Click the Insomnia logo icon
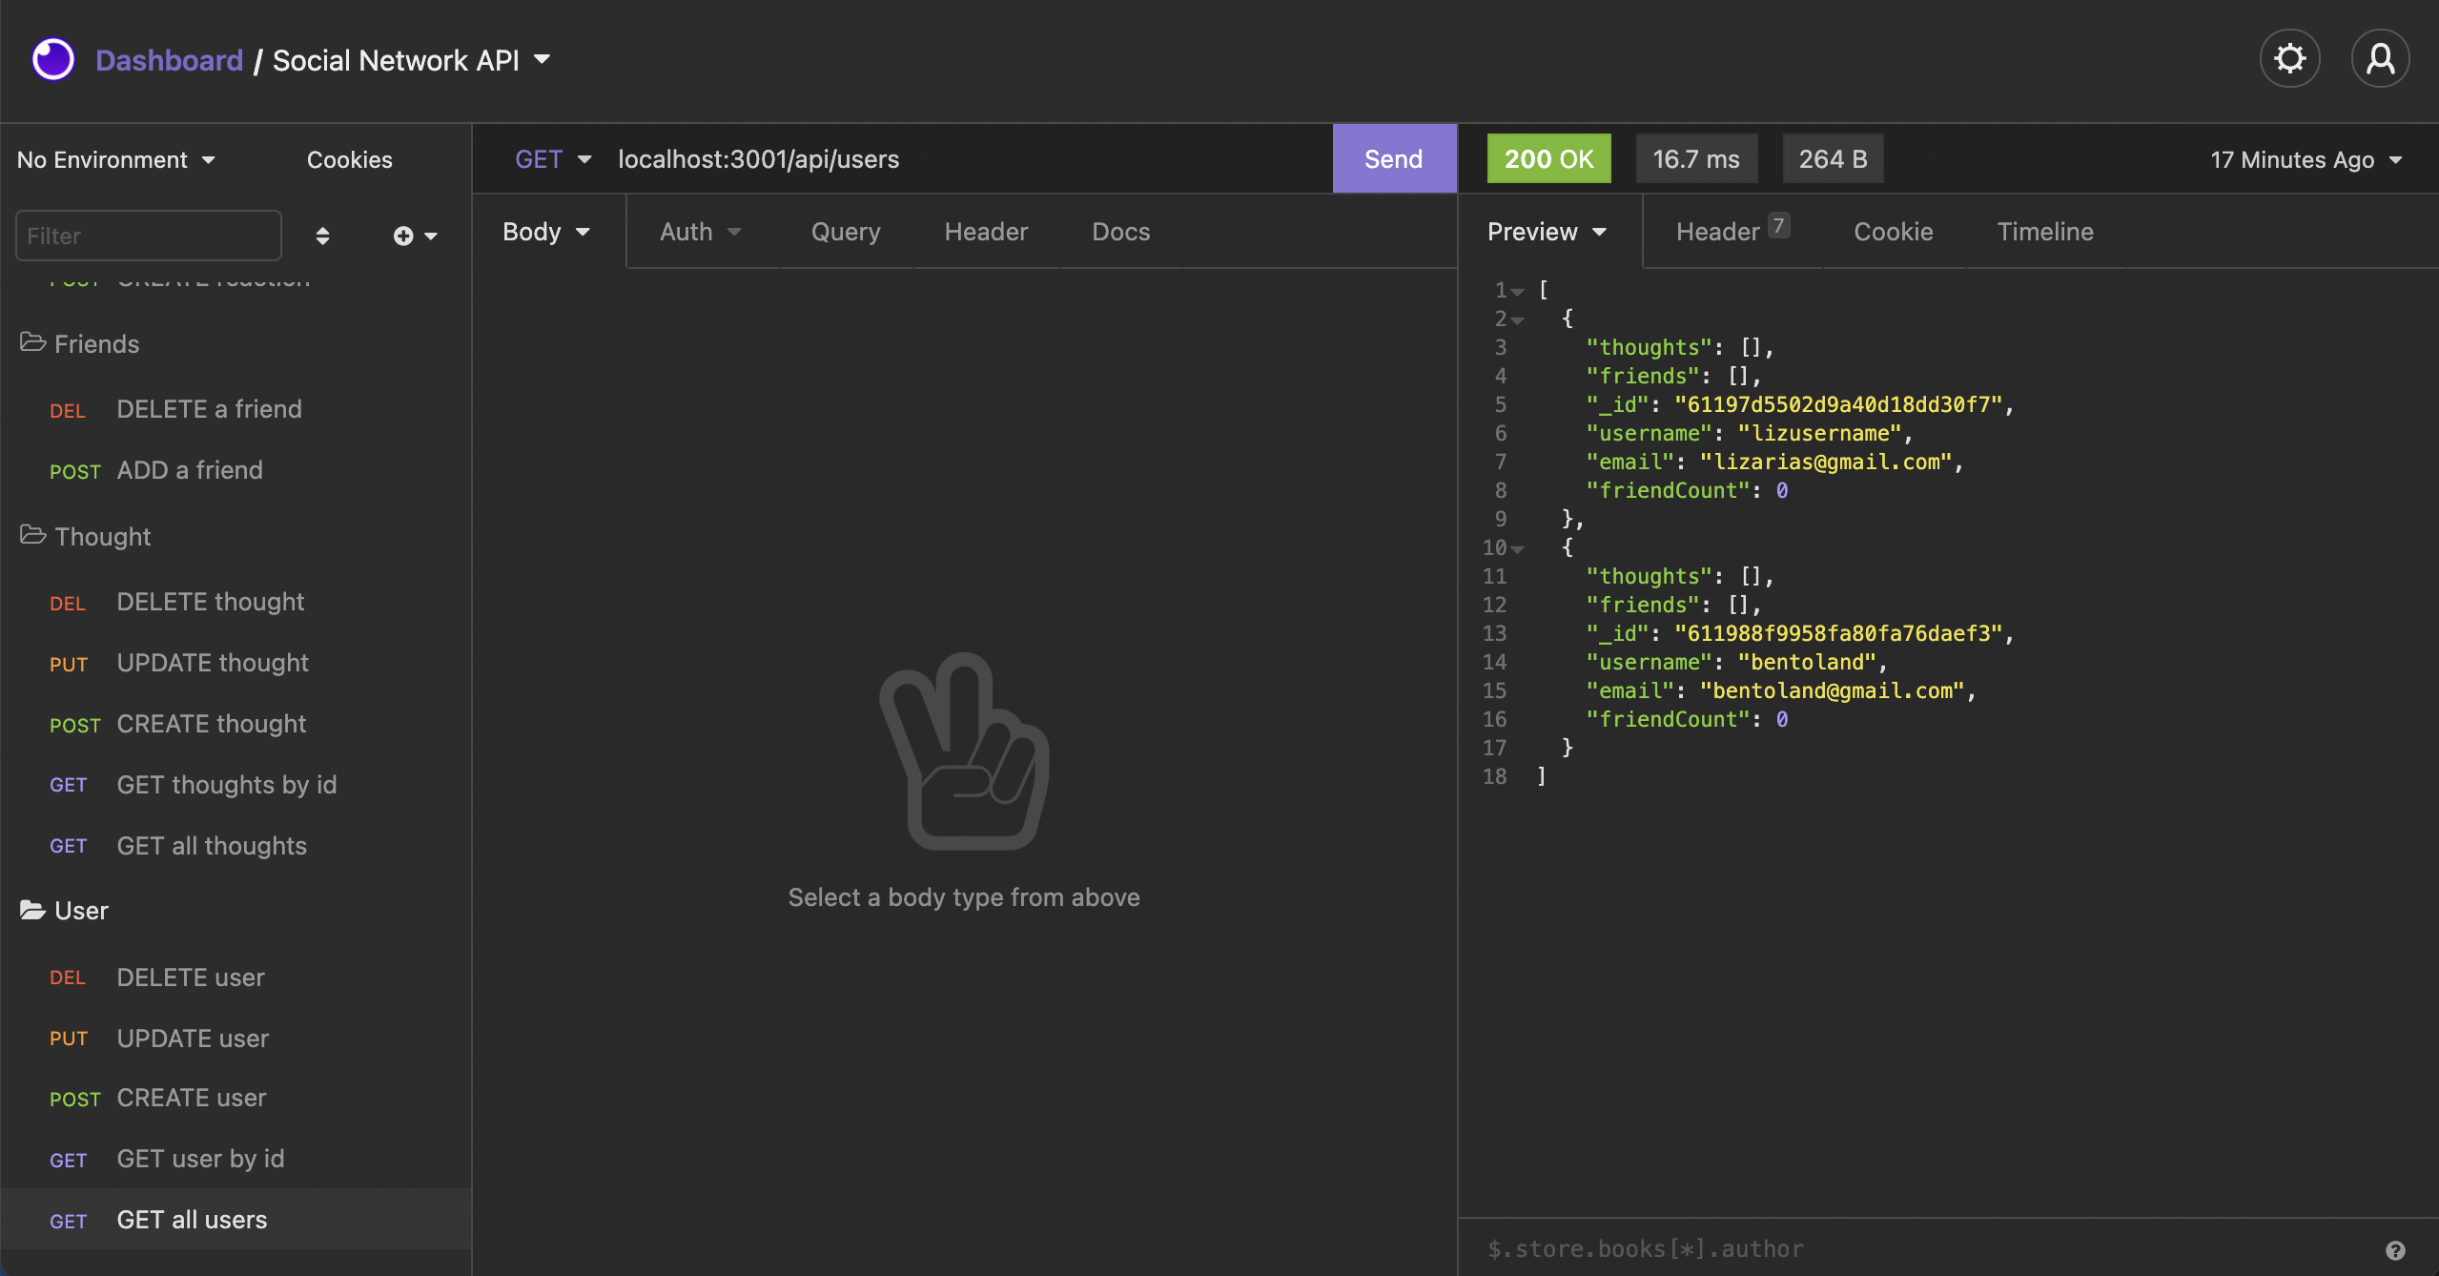The image size is (2439, 1276). click(x=53, y=59)
